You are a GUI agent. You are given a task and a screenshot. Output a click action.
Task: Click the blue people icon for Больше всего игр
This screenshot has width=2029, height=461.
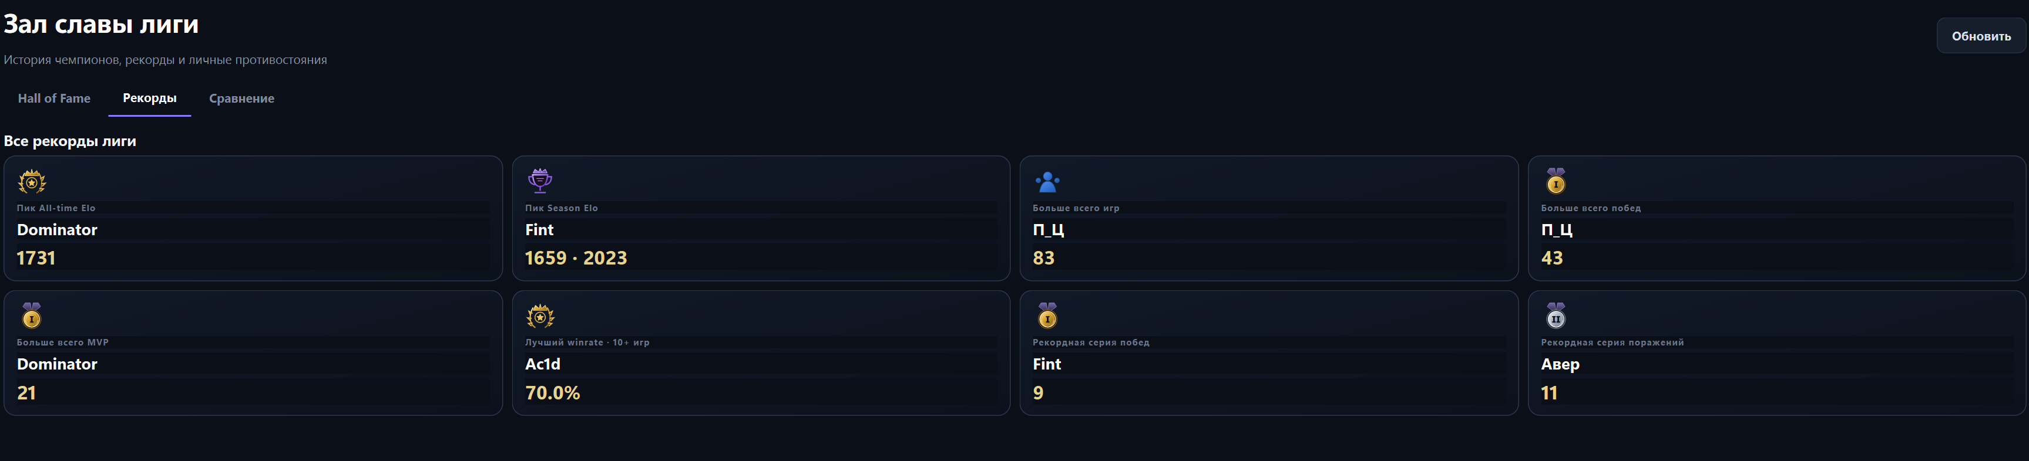coord(1047,182)
